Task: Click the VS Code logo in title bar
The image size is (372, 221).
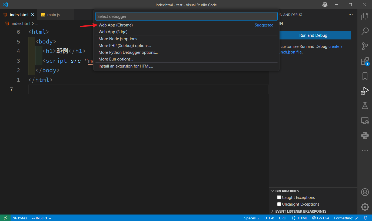Action: click(5, 5)
